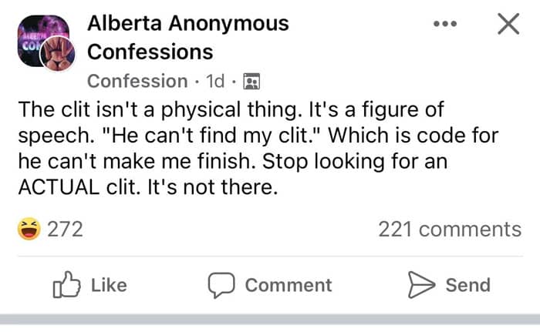The width and height of the screenshot is (540, 332).
Task: Click "Confessions" on the title's second line
Action: coord(150,52)
